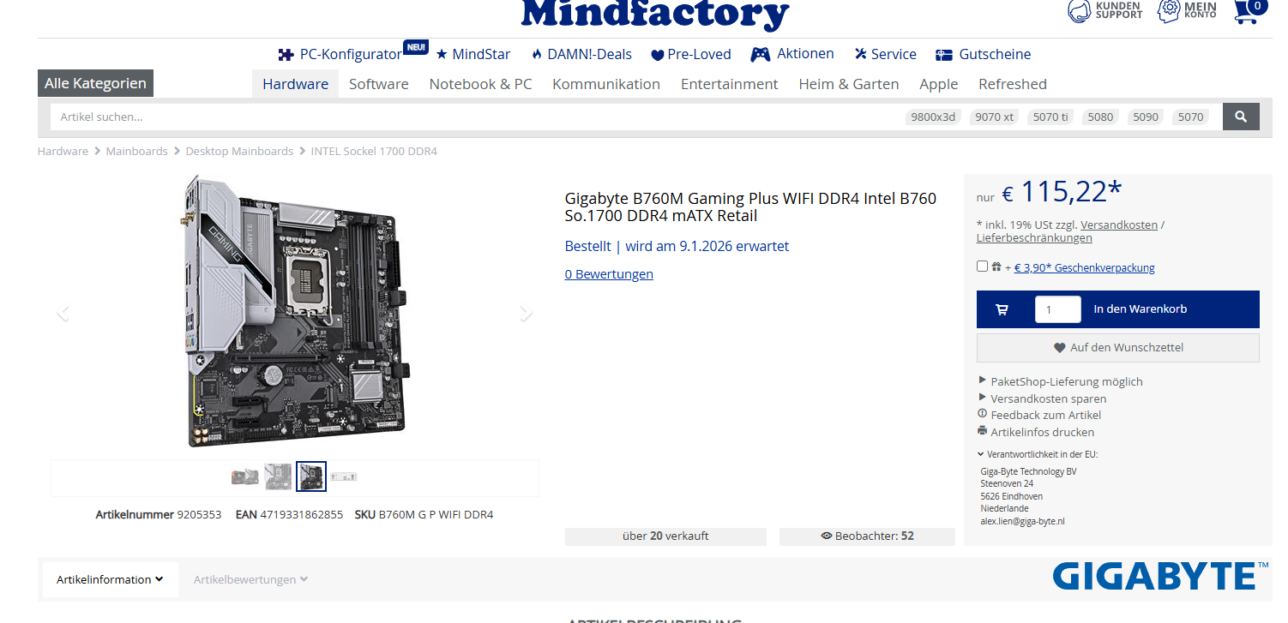Click the 5090 search suggestion
The height and width of the screenshot is (623, 1288).
pos(1146,117)
